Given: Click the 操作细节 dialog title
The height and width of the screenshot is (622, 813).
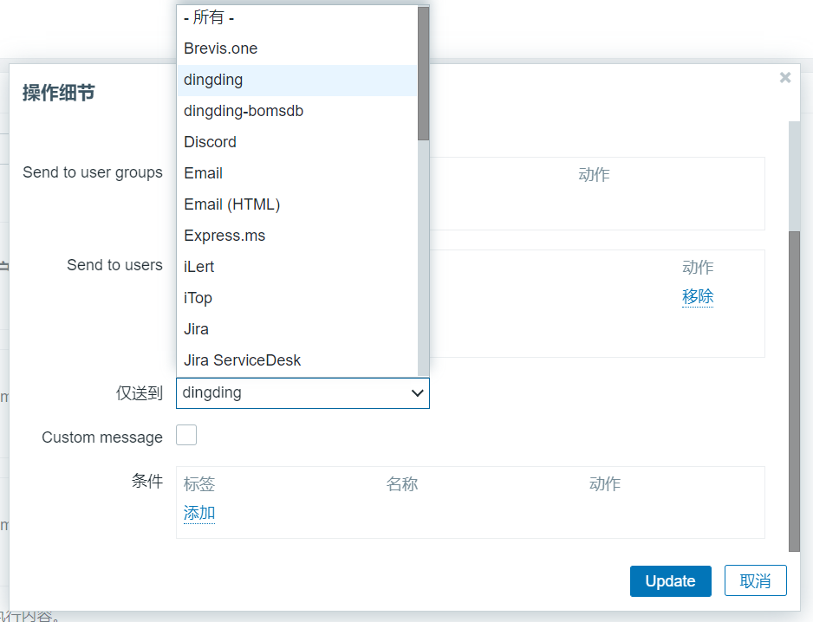Looking at the screenshot, I should click(59, 94).
